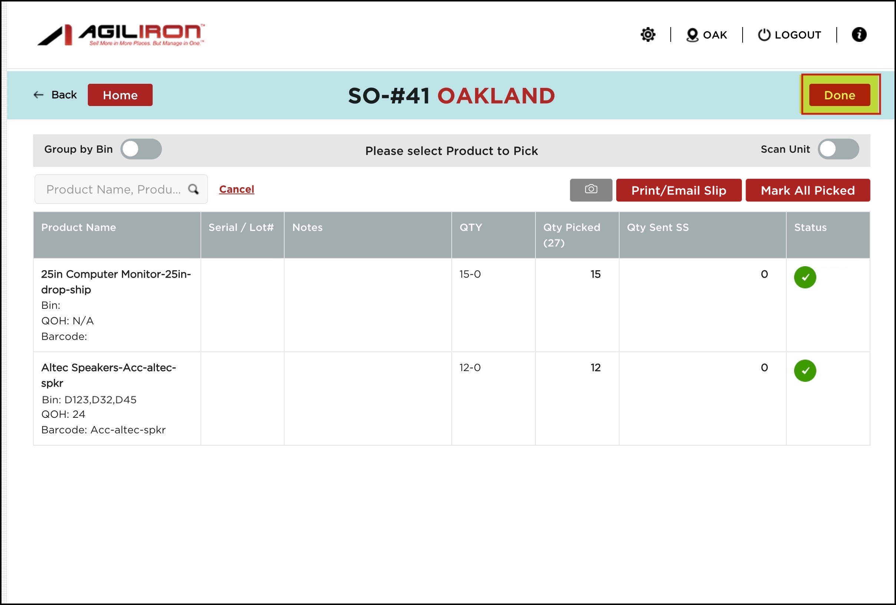This screenshot has width=896, height=605.
Task: Click the Cancel link
Action: (236, 189)
